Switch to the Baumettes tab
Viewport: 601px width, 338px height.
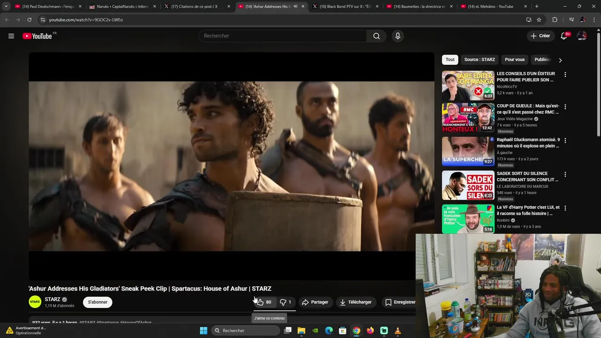point(419,7)
